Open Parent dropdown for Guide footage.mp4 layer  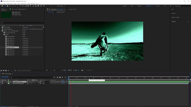point(45,84)
